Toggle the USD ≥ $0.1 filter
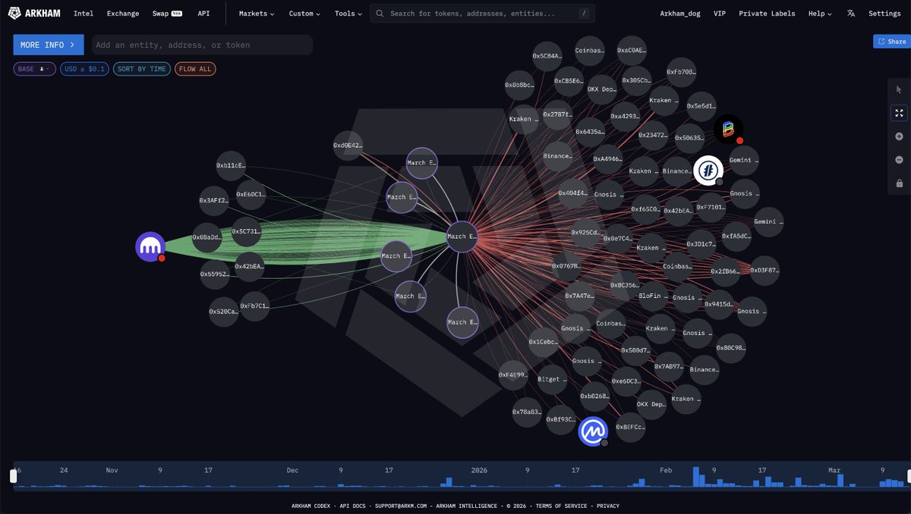 tap(84, 69)
